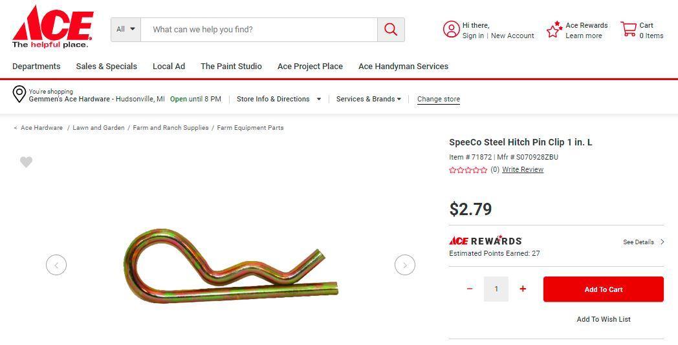Viewport: 678px width, 345px height.
Task: Click the Add To Cart button
Action: [603, 289]
